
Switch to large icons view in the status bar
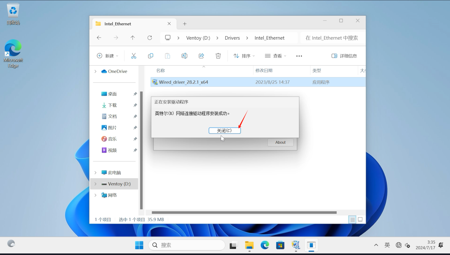point(360,220)
